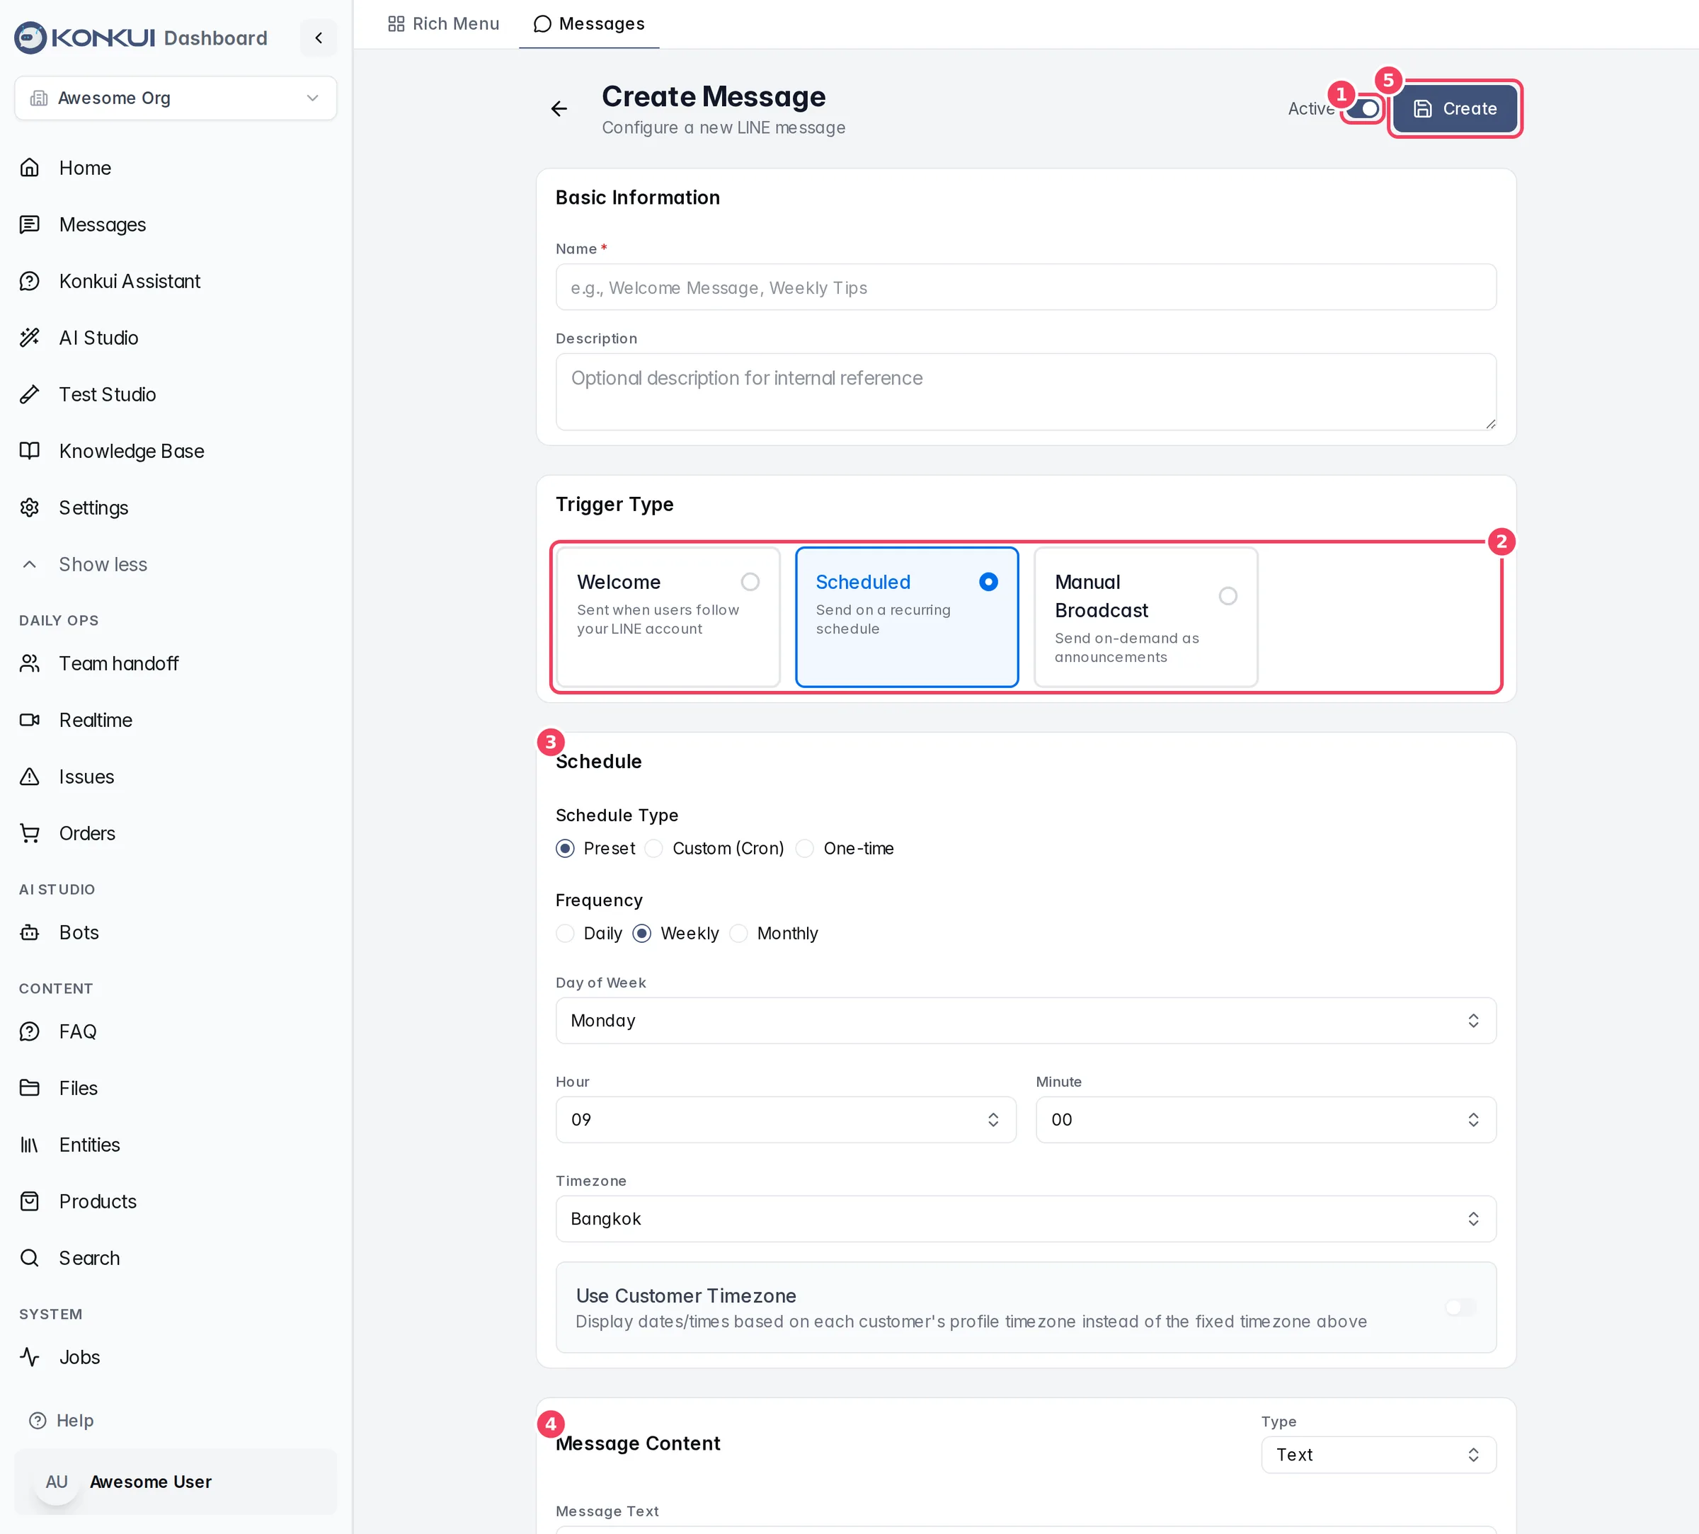
Task: Open Entities library icon
Action: pos(30,1145)
